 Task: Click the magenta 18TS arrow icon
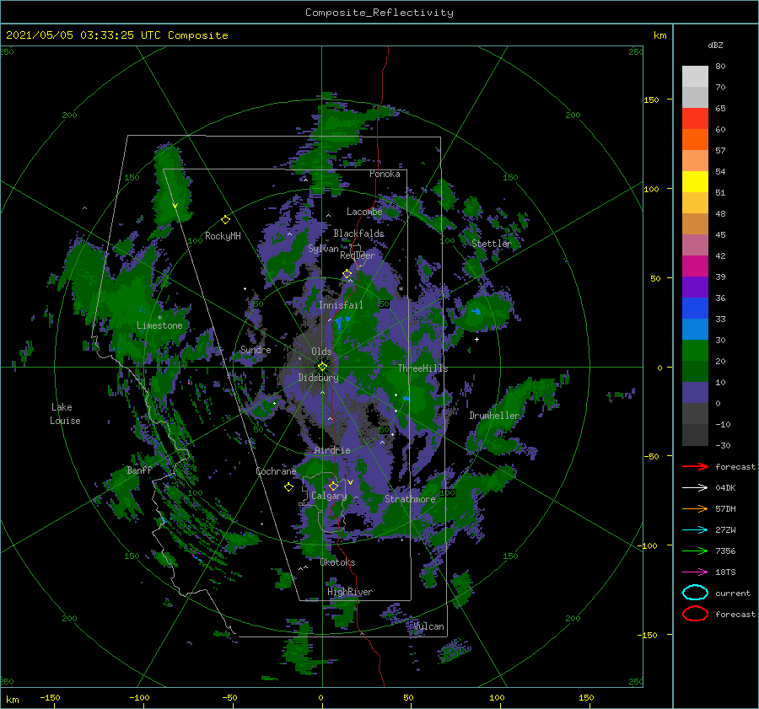pyautogui.click(x=695, y=572)
